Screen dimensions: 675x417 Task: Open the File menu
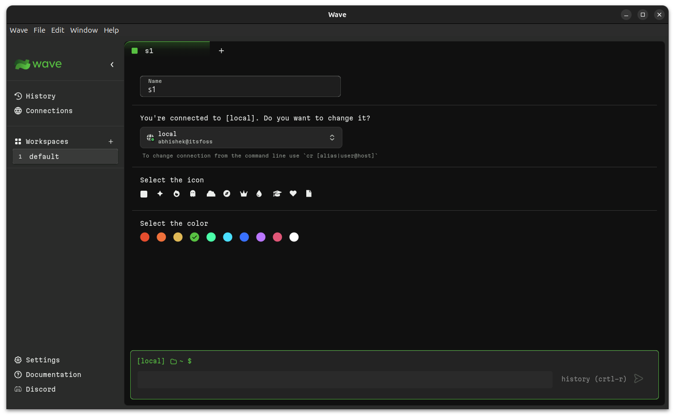40,30
